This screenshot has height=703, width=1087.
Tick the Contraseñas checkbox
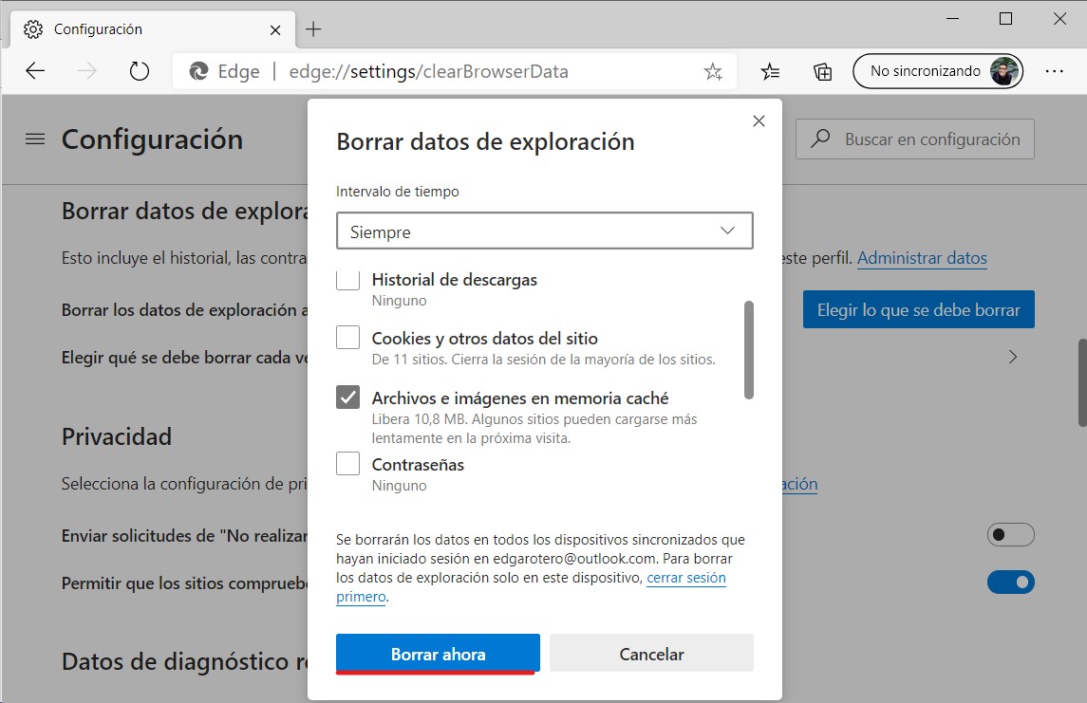[x=348, y=464]
